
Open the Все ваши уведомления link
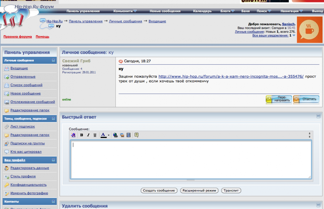(270, 36)
